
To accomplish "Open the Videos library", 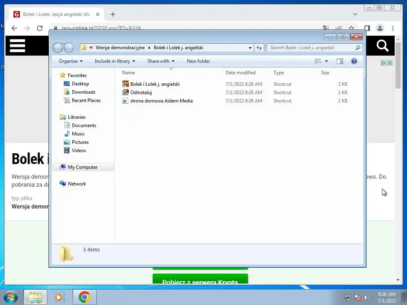I will pyautogui.click(x=79, y=151).
